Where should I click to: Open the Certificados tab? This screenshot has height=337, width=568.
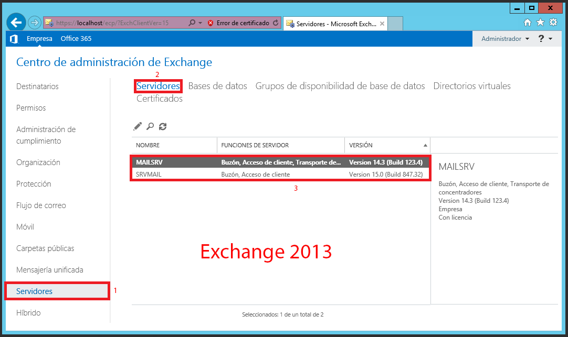pyautogui.click(x=159, y=99)
